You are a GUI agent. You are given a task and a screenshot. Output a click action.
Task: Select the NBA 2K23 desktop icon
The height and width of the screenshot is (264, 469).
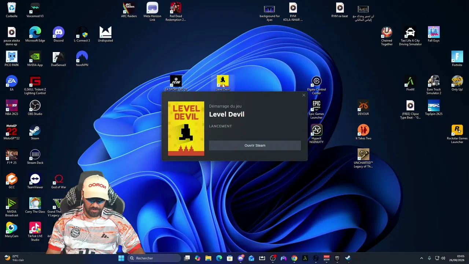pos(12,108)
